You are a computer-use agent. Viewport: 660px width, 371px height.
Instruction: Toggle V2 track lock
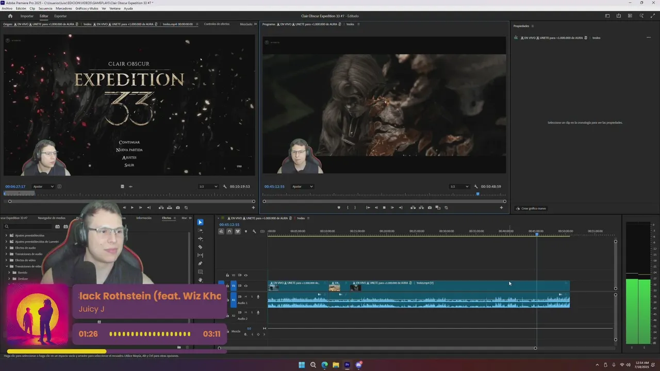tap(227, 275)
